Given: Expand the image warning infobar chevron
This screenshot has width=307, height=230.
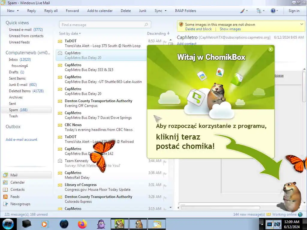Looking at the screenshot, I should 302,24.
